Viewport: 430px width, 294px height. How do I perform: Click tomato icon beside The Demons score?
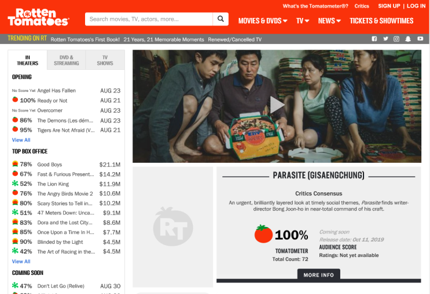15,120
